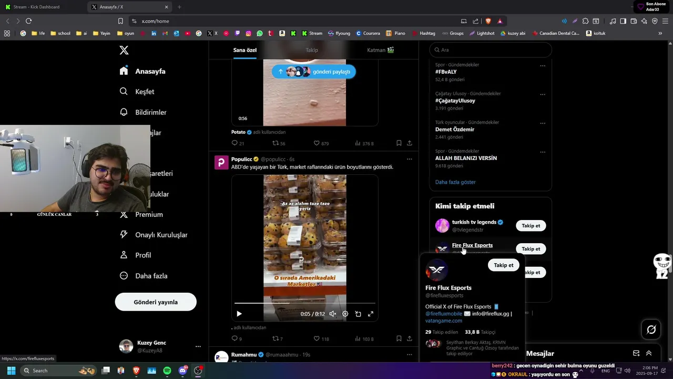This screenshot has width=673, height=379.
Task: Open Onaylı Kuruluşlar in the sidebar
Action: 153,235
